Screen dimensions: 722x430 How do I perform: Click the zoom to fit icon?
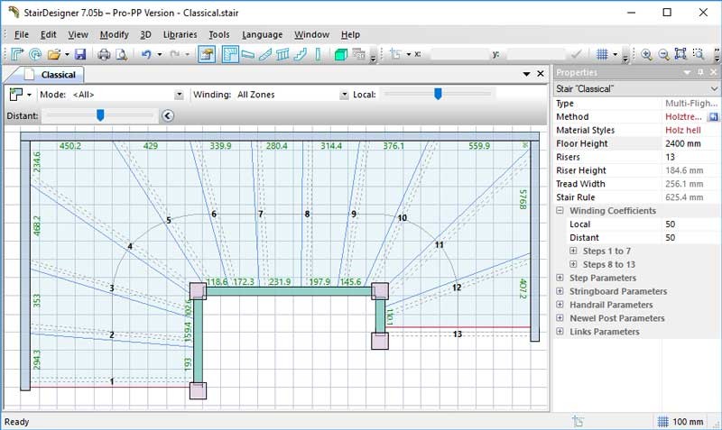(680, 54)
